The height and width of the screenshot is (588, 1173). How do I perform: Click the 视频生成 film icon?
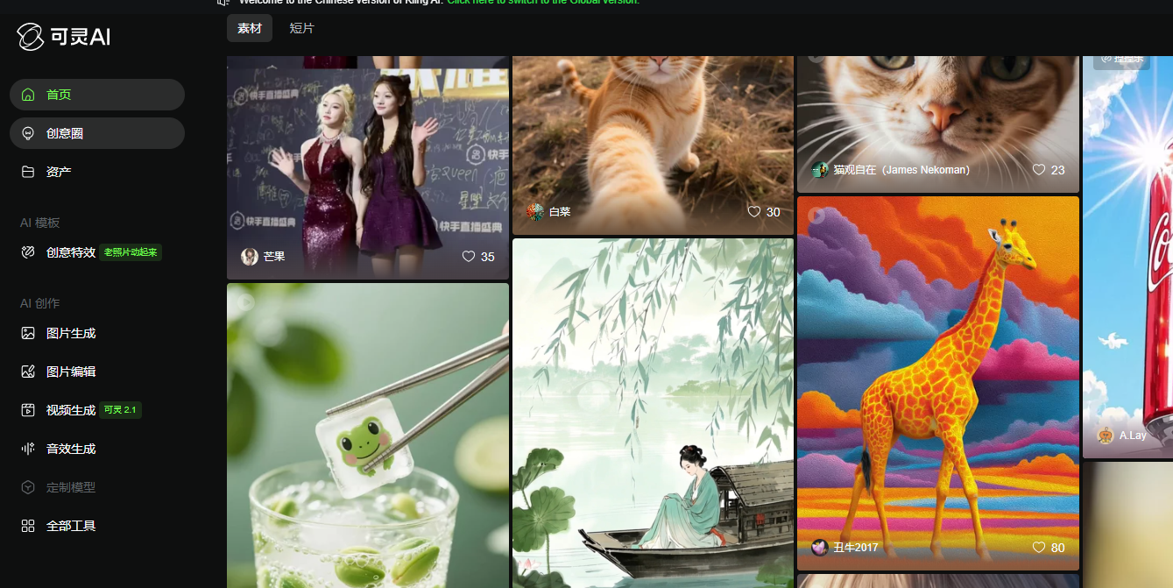click(x=28, y=410)
